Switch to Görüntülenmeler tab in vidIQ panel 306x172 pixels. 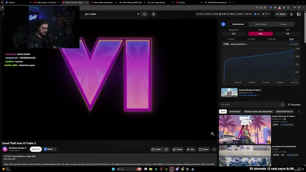[238, 24]
